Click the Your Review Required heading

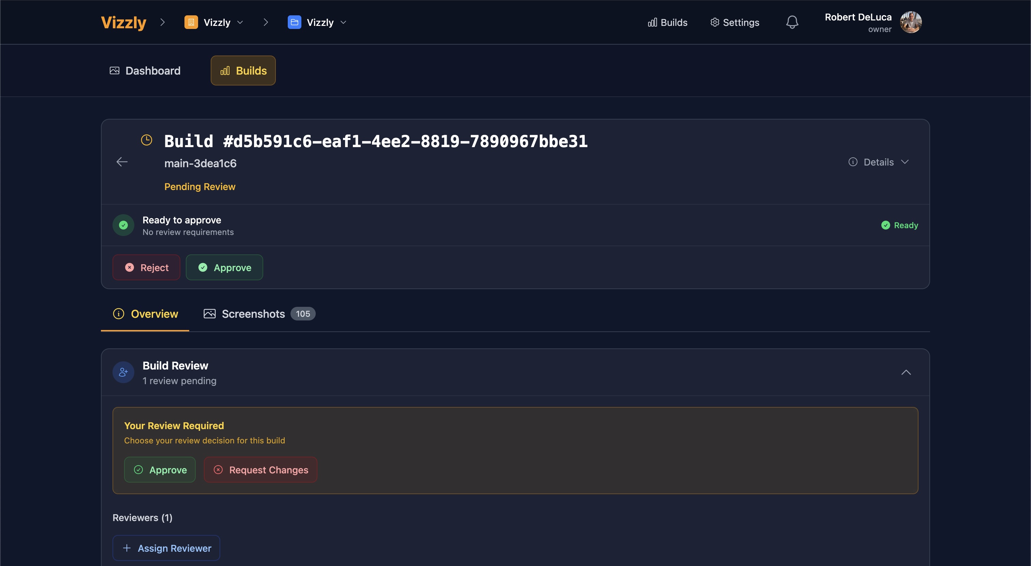coord(174,426)
